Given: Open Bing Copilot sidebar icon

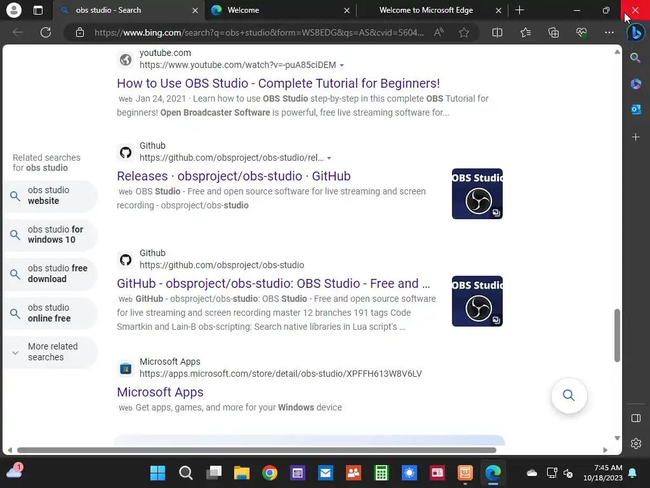Looking at the screenshot, I should pyautogui.click(x=636, y=33).
